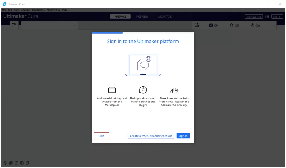286x168 pixels.
Task: Open the application switcher grid icon
Action: coord(267,16)
